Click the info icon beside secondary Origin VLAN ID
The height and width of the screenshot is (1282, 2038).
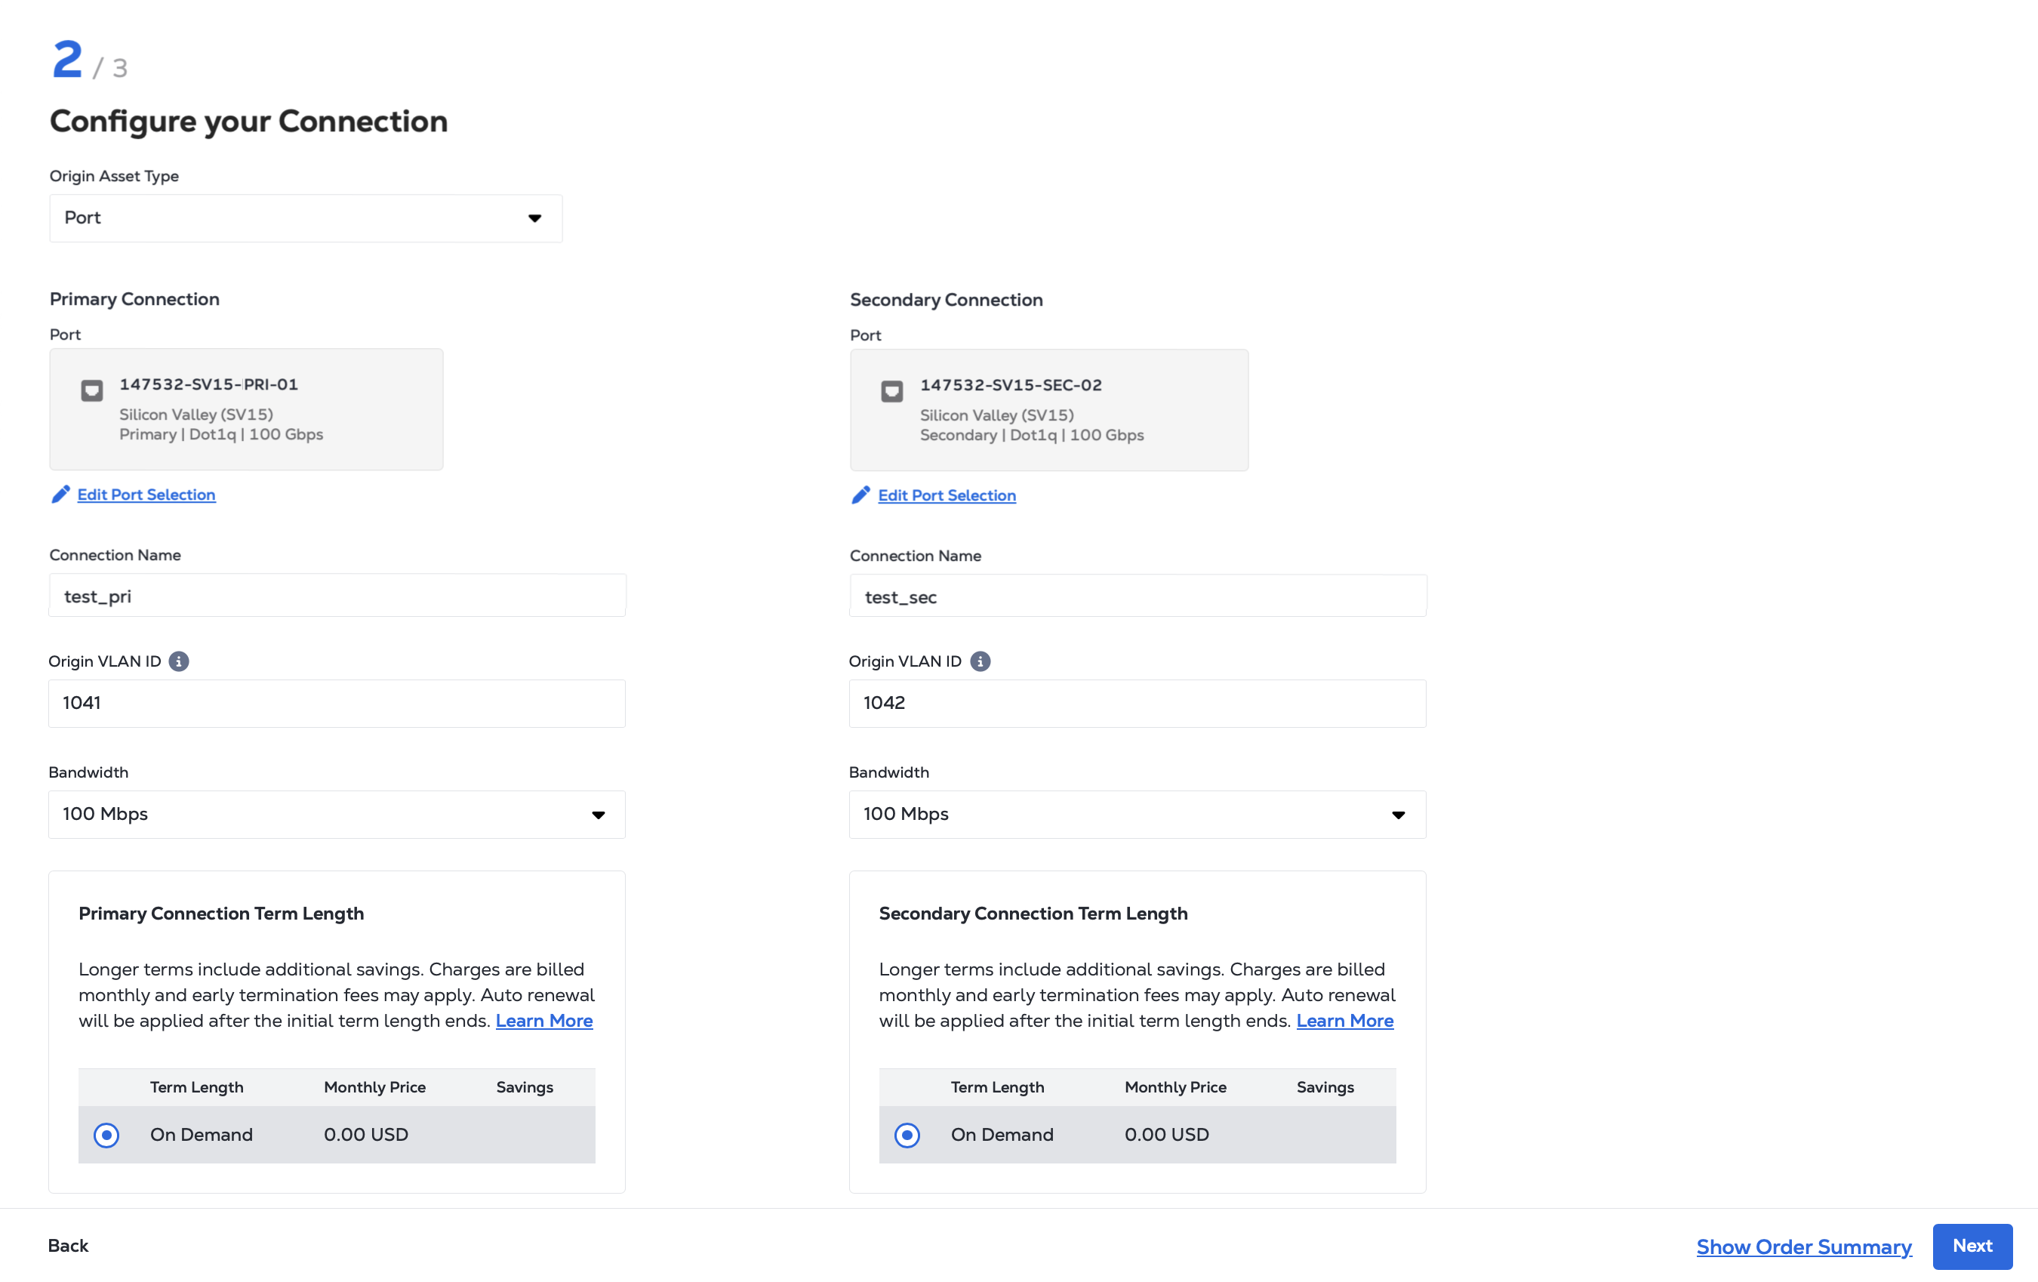pos(979,661)
